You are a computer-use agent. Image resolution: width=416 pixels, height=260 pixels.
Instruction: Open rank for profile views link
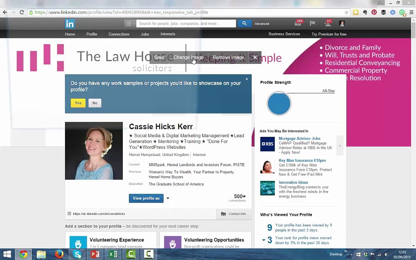(303, 240)
